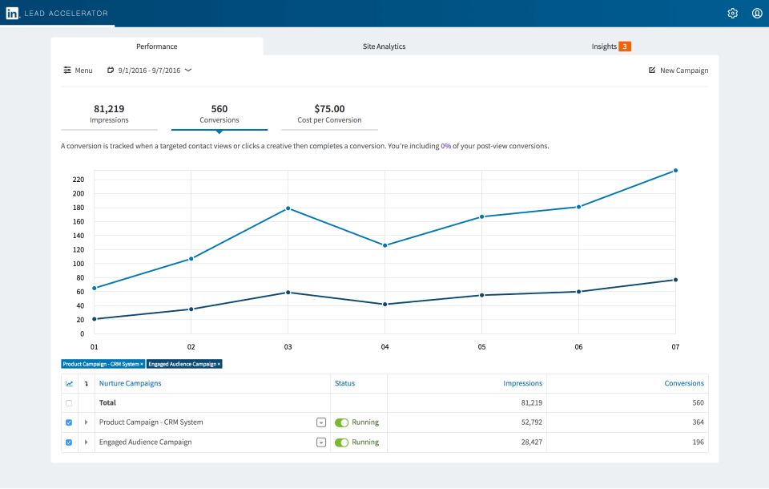Click the calendar icon beside date range
The width and height of the screenshot is (769, 489).
click(x=111, y=71)
